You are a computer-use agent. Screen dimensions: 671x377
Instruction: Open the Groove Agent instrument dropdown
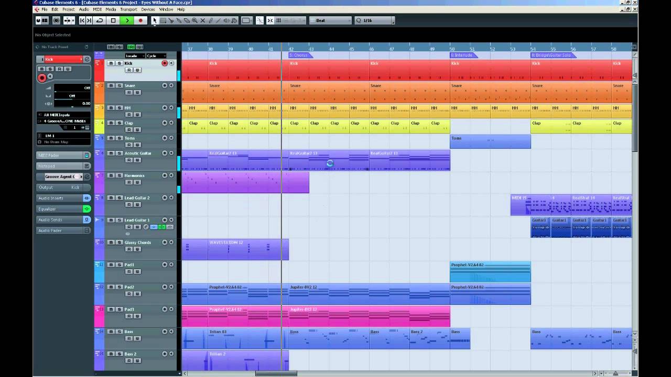(x=64, y=176)
